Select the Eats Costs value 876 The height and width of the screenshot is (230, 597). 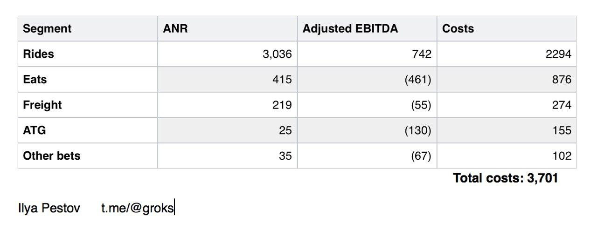[x=561, y=80]
